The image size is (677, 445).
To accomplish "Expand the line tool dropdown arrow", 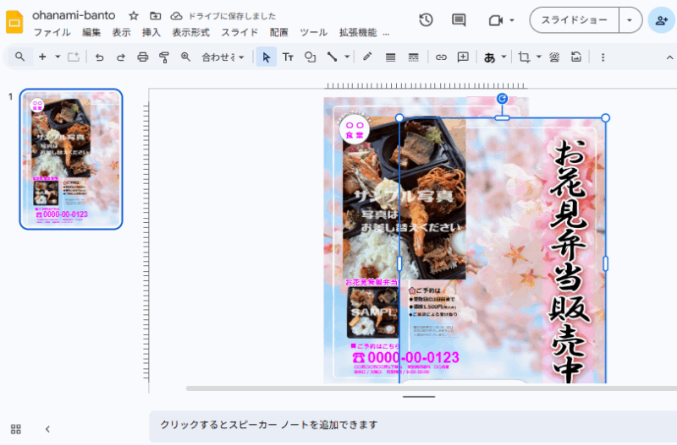I will 347,57.
